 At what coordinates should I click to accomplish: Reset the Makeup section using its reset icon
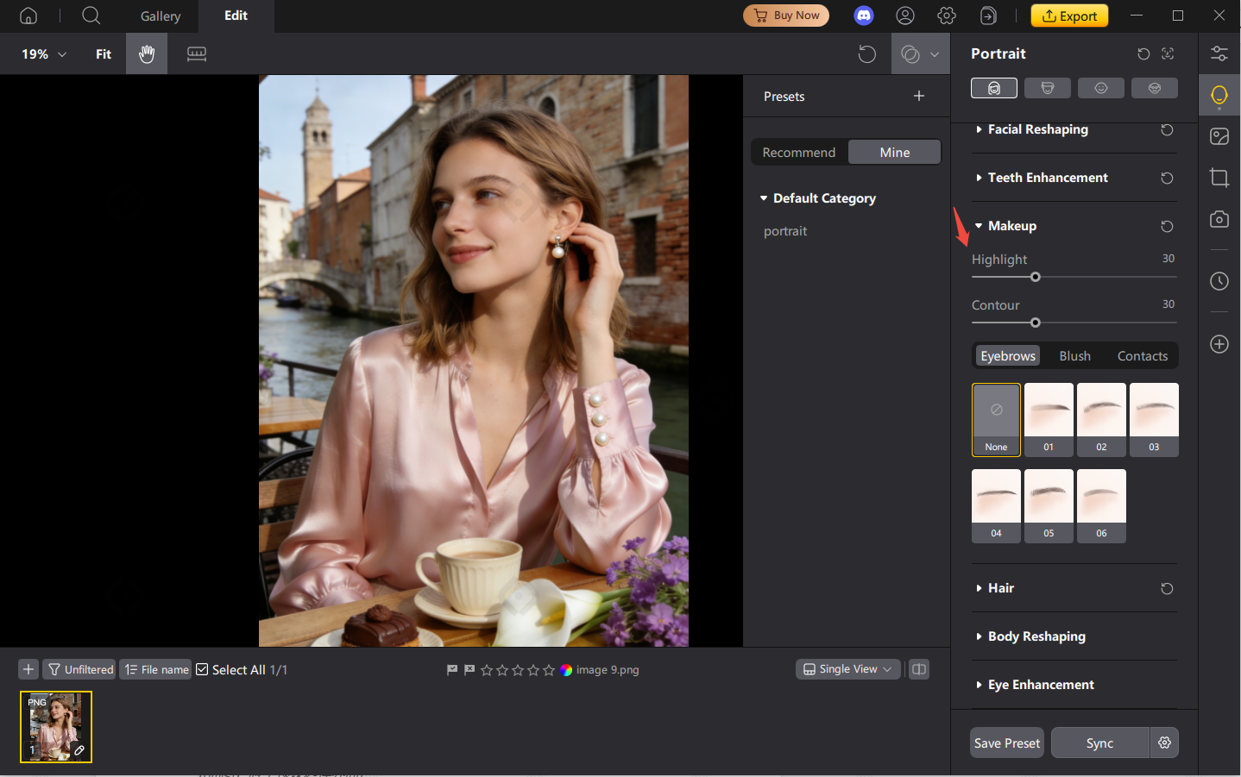point(1167,226)
